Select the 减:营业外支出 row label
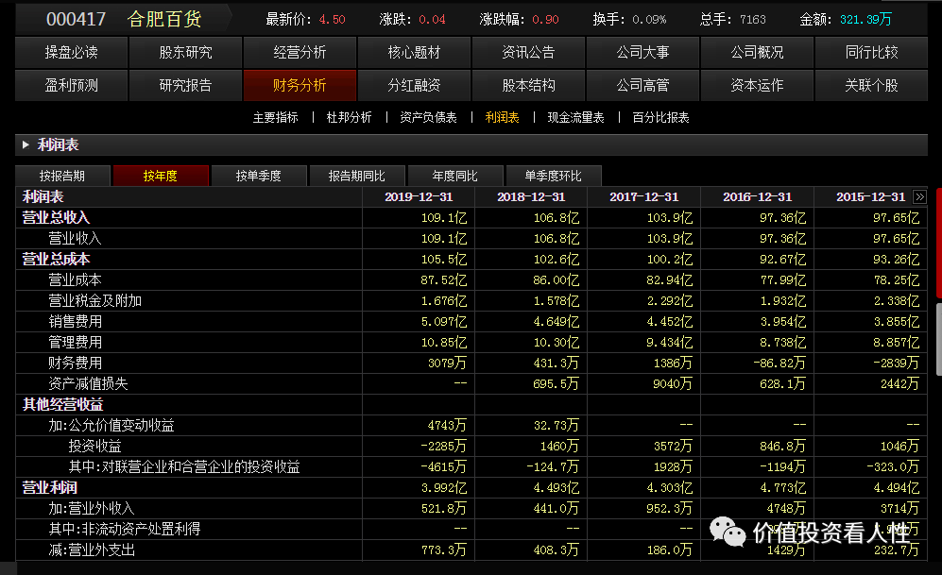 [x=92, y=550]
